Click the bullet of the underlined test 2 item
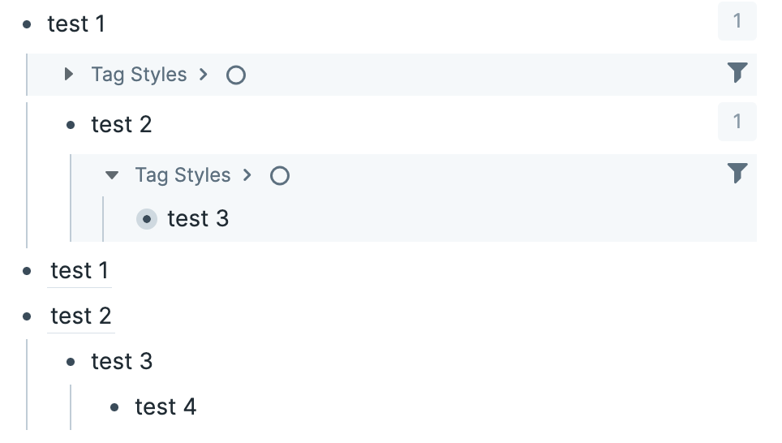Image resolution: width=782 pixels, height=443 pixels. click(x=28, y=316)
